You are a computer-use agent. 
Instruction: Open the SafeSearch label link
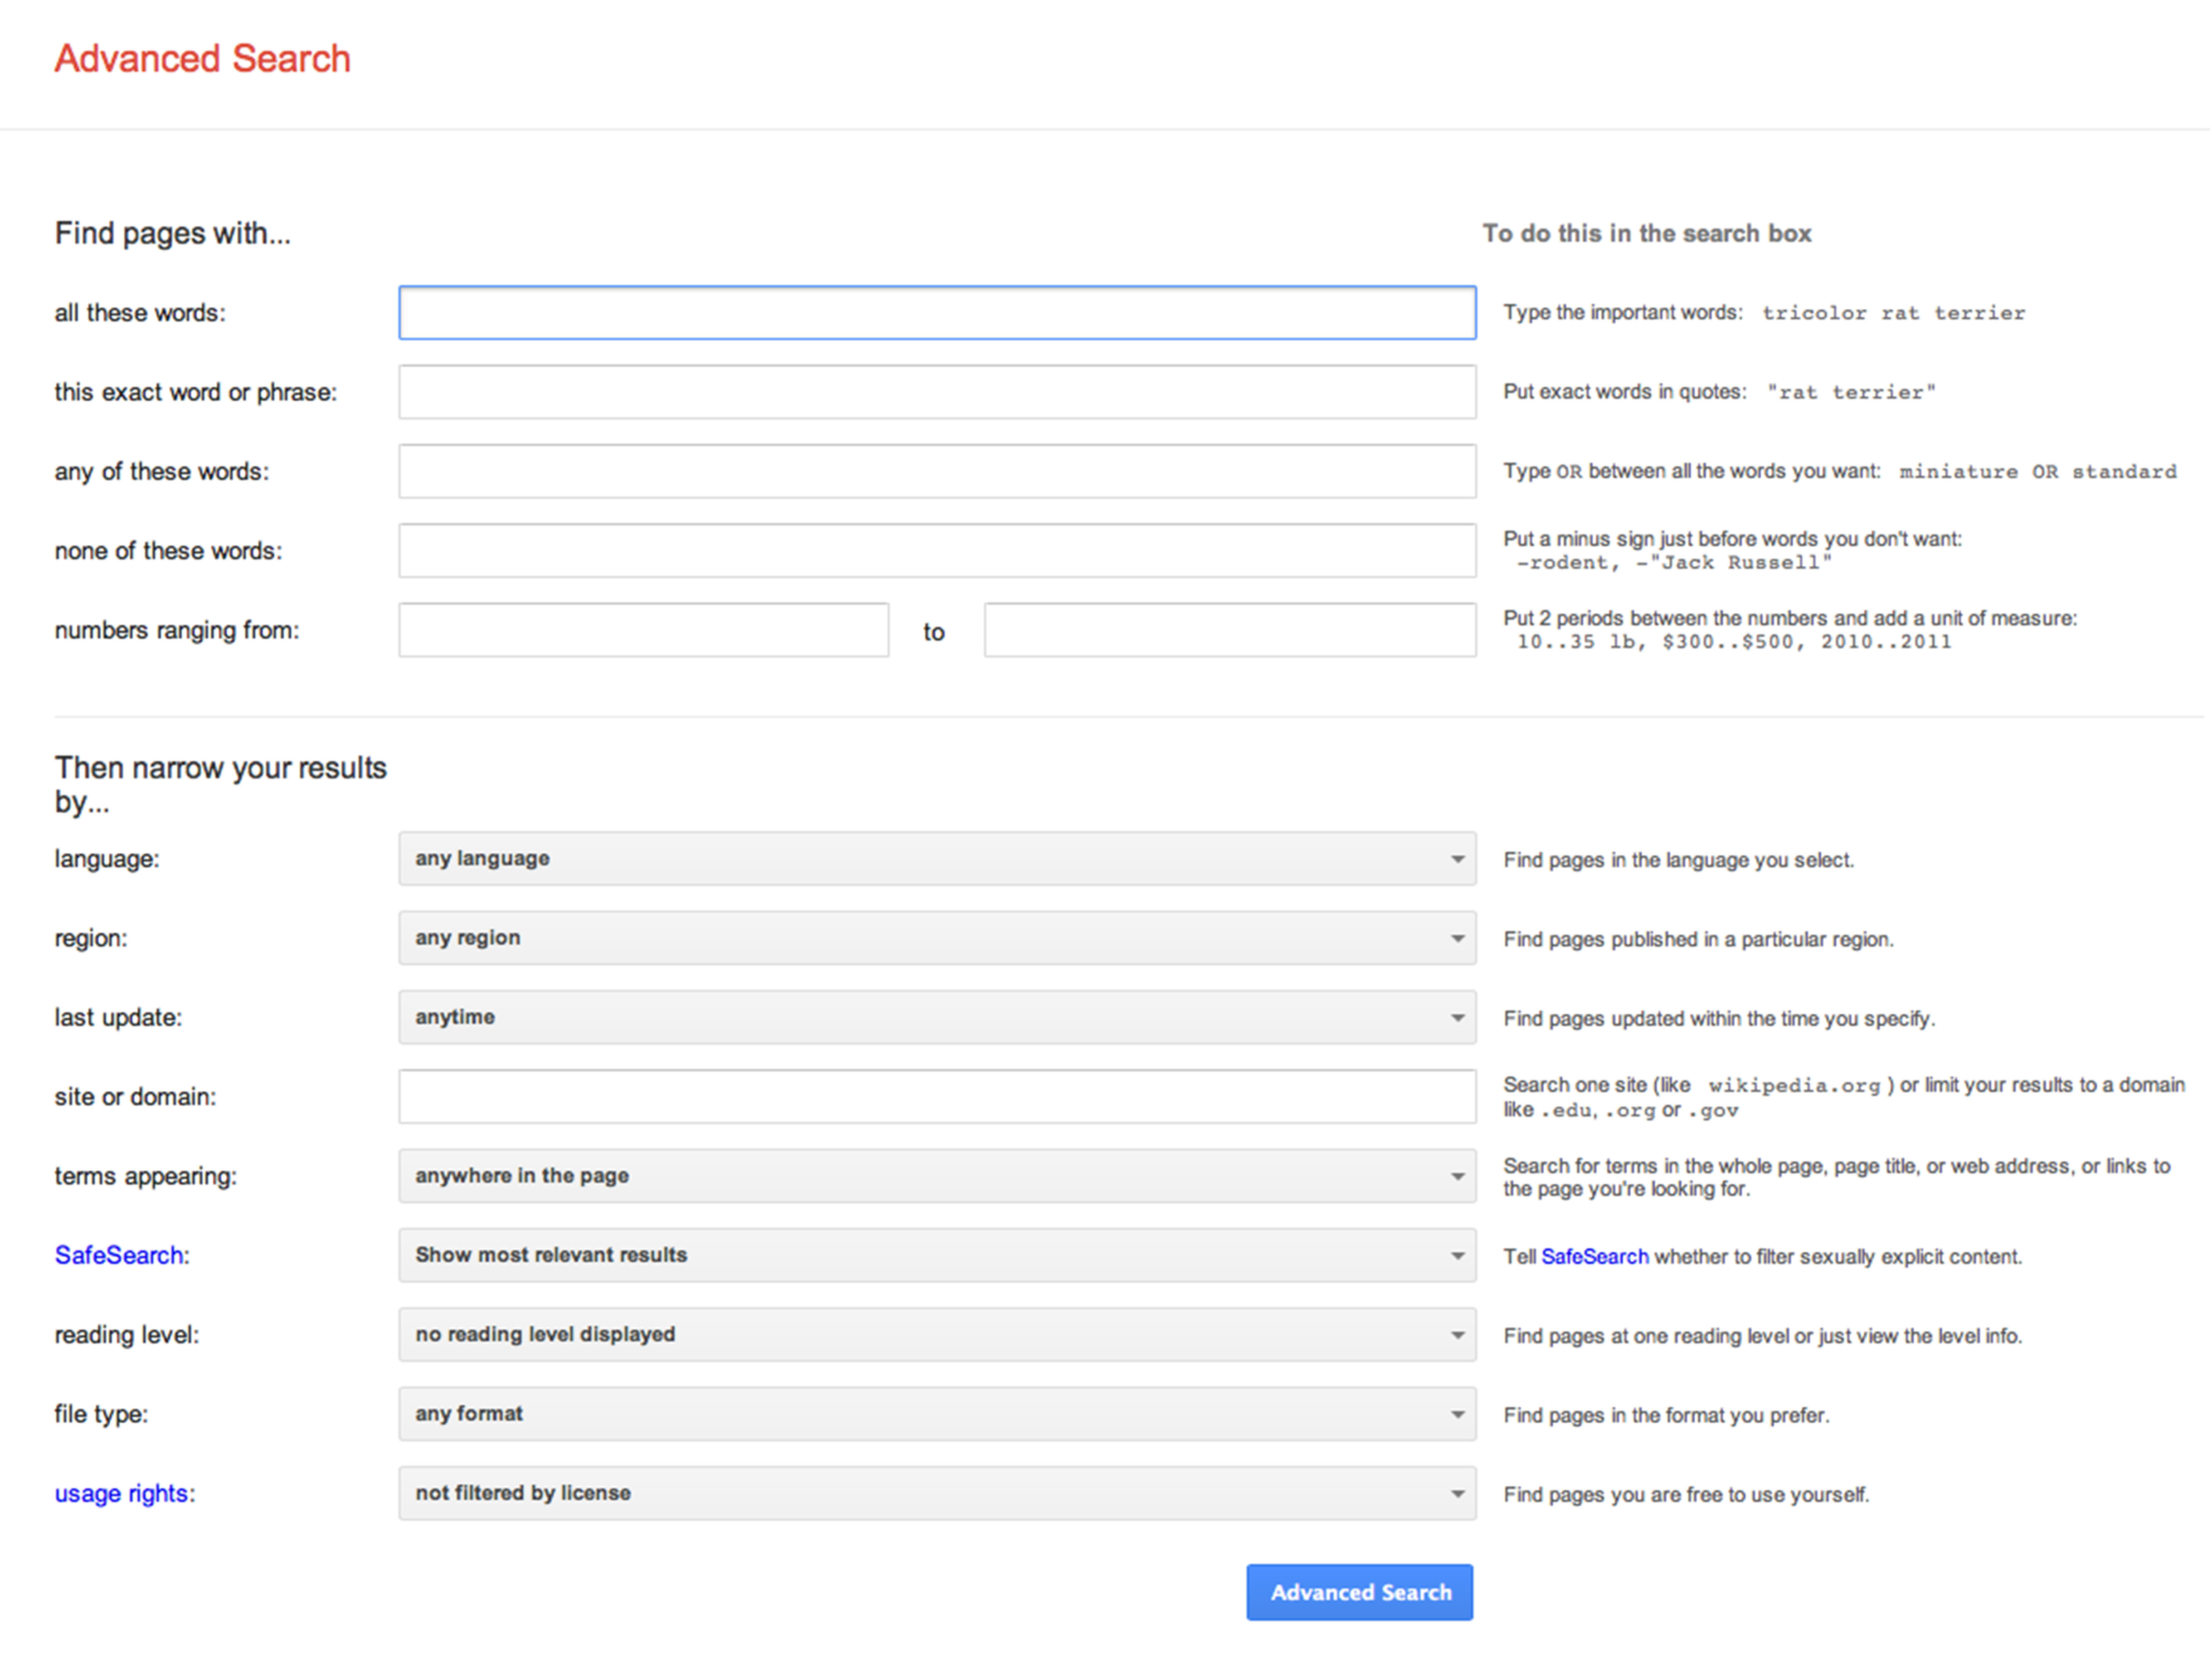point(119,1255)
